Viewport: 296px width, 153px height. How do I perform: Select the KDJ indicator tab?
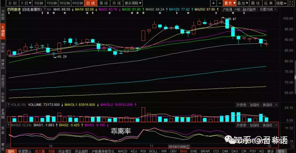click(134, 151)
